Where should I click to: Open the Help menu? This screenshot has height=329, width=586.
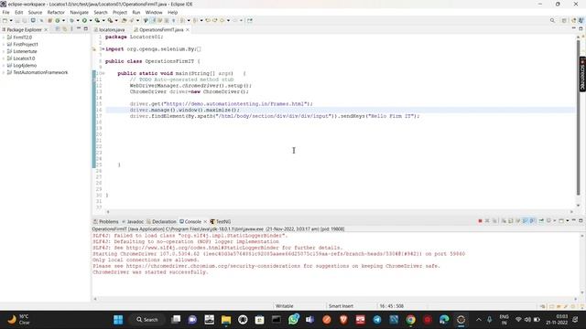coord(172,12)
